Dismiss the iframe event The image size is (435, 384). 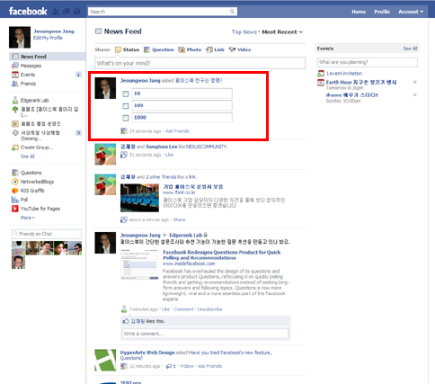pyautogui.click(x=415, y=95)
